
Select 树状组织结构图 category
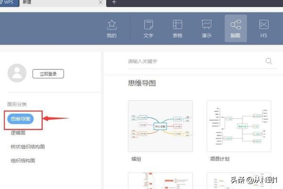[28, 146]
